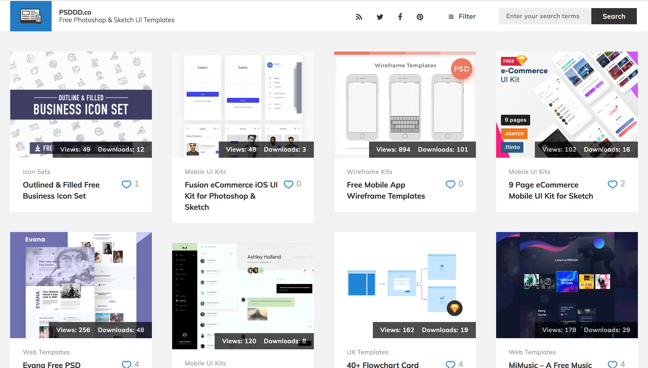Like the Outlined & Filled Business Icon Set
Viewport: 648px width, 368px height.
126,184
